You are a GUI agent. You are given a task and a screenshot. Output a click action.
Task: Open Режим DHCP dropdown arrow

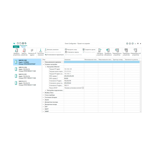pyautogui.click(x=83, y=88)
